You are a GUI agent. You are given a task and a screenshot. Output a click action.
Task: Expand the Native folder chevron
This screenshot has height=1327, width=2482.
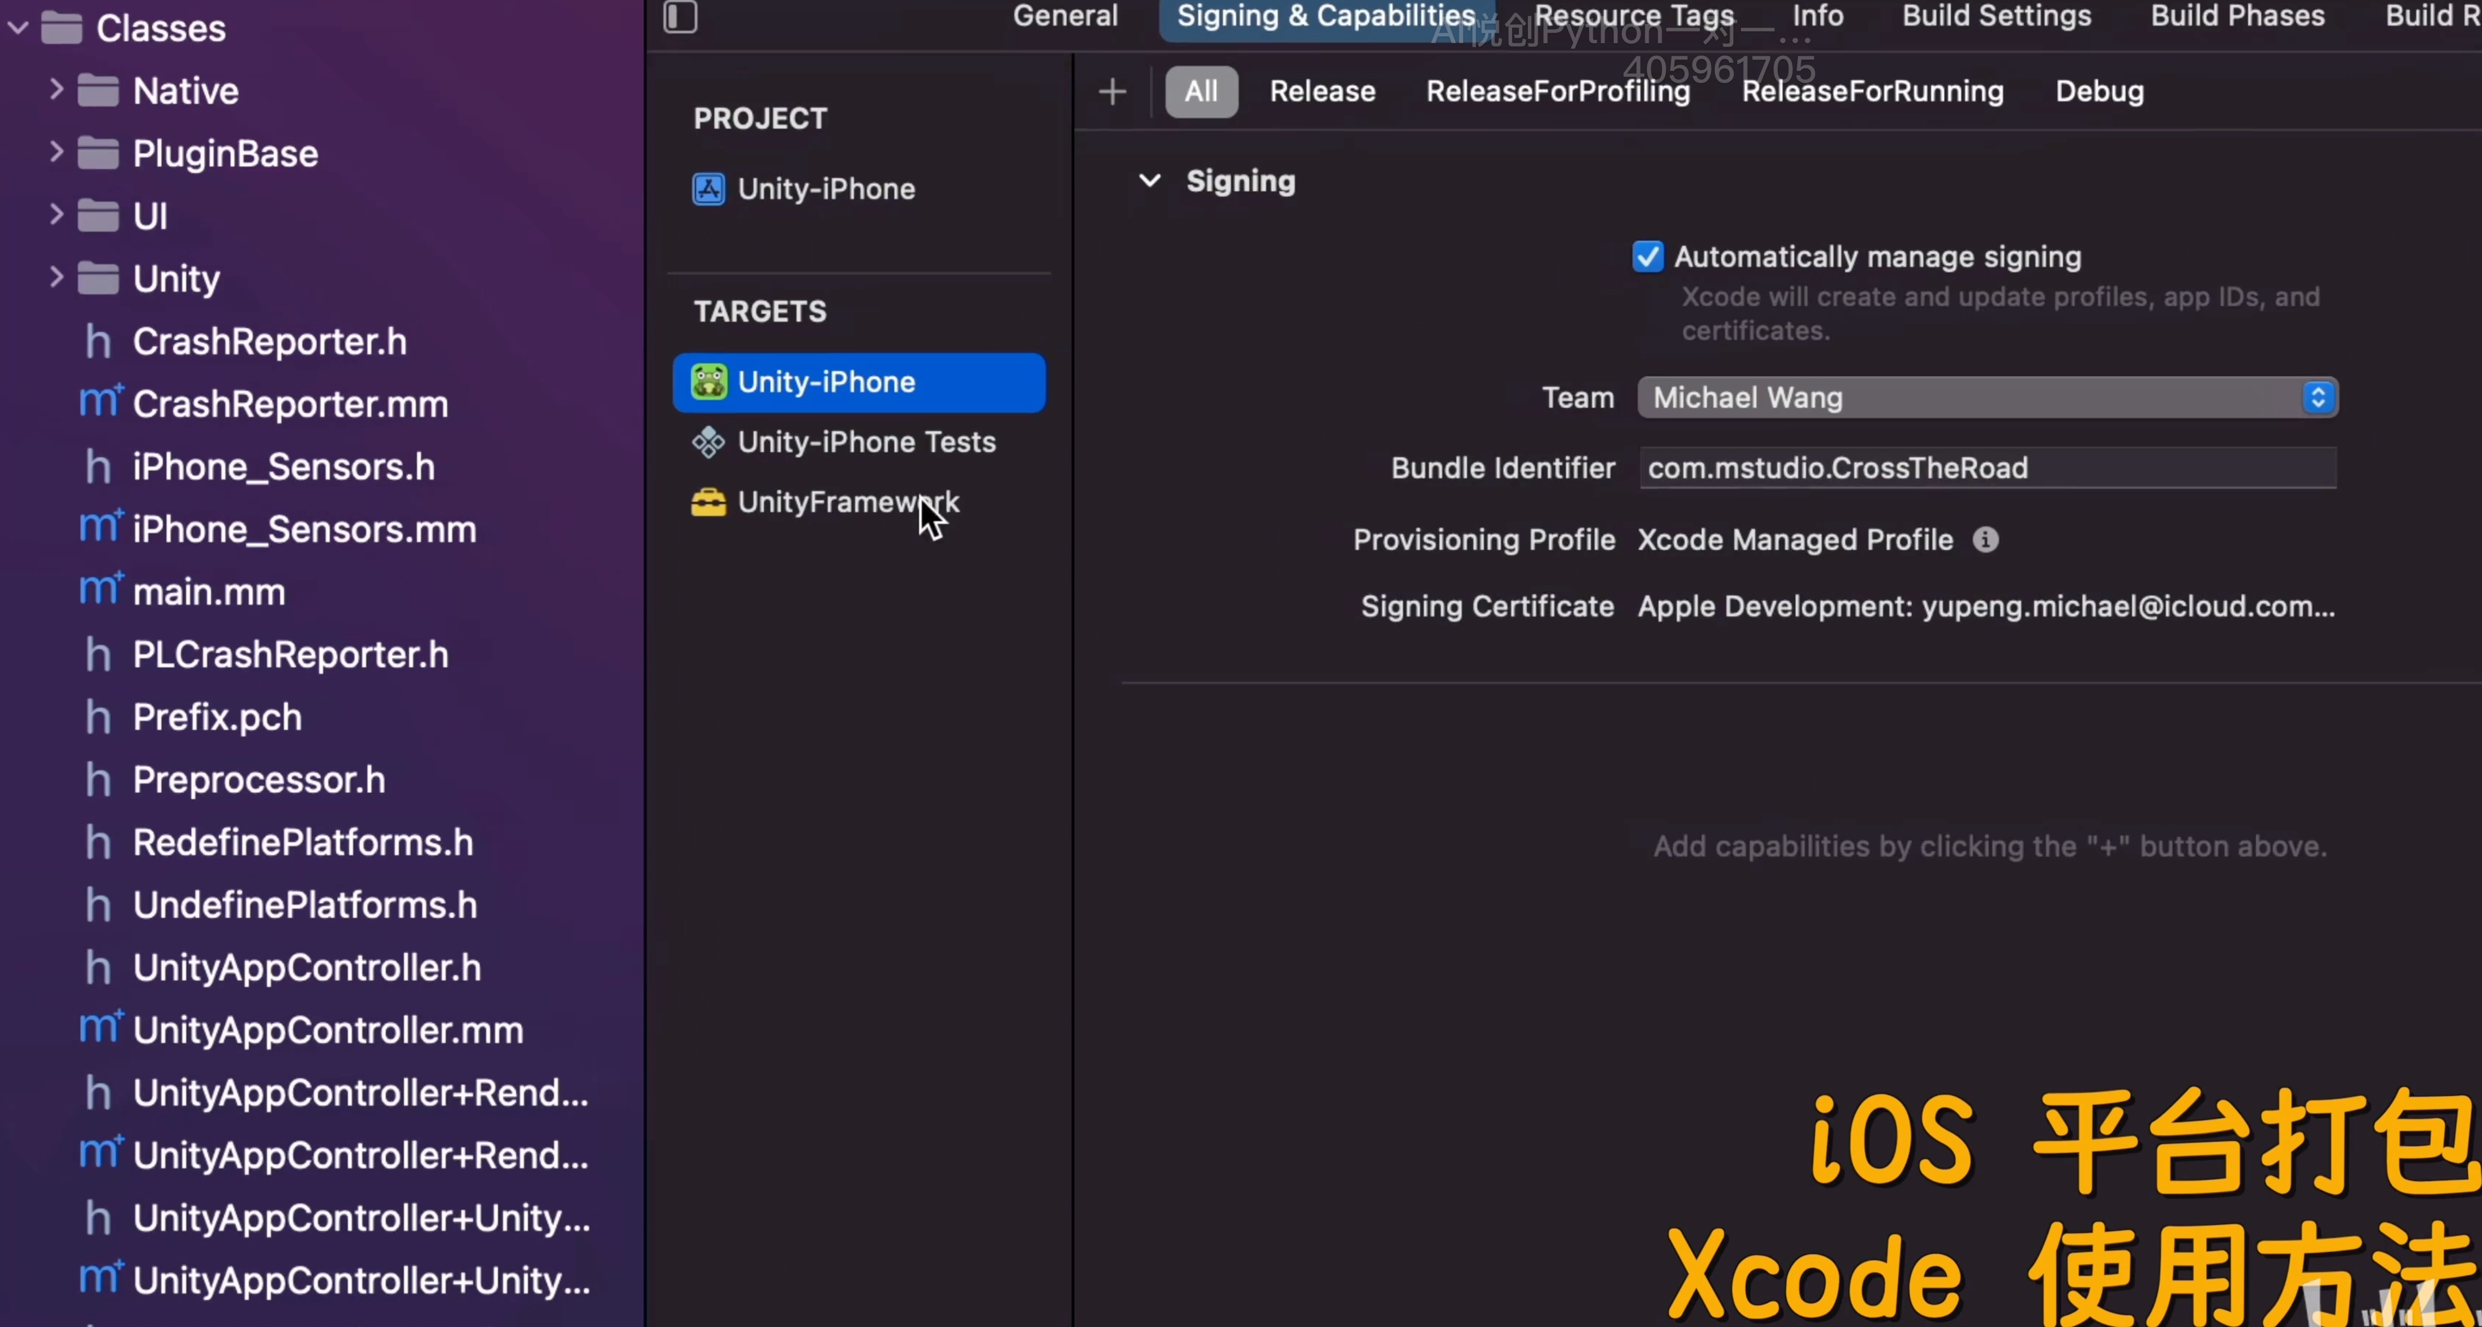coord(56,90)
